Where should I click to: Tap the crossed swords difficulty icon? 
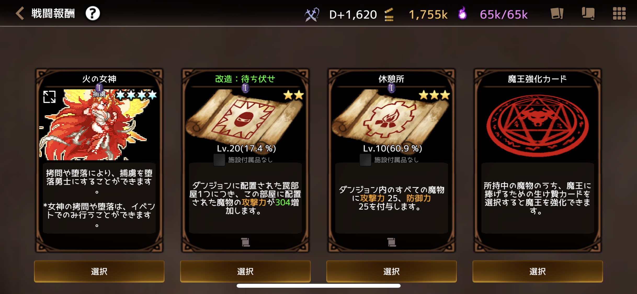(x=312, y=15)
